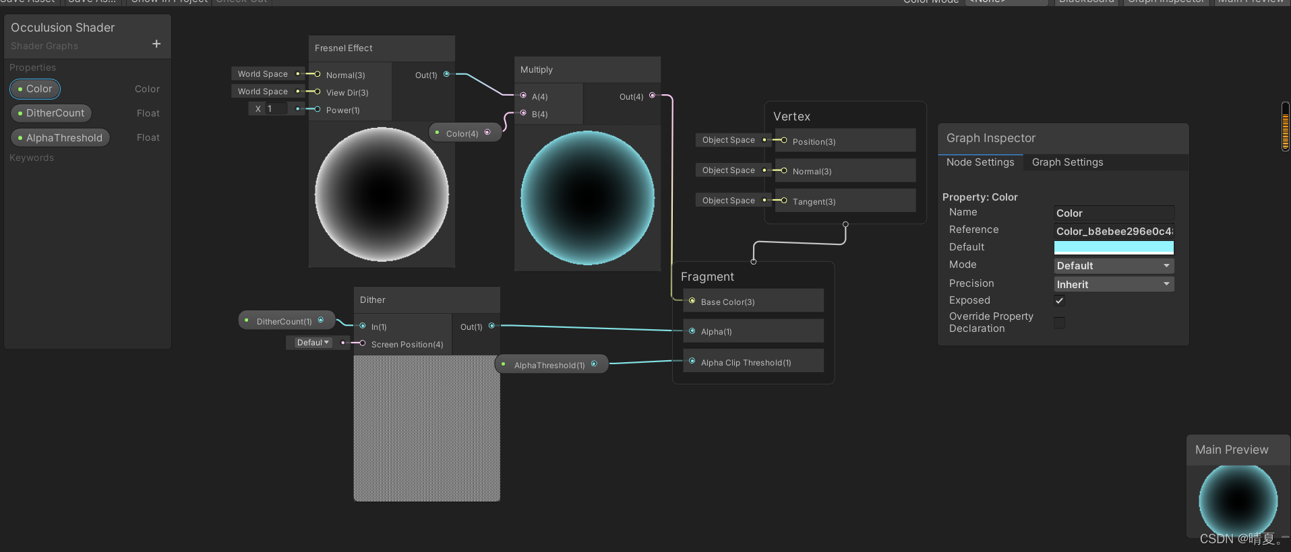Viewport: 1291px width, 552px height.
Task: Click the Object Space label for Tangent(3)
Action: point(728,201)
